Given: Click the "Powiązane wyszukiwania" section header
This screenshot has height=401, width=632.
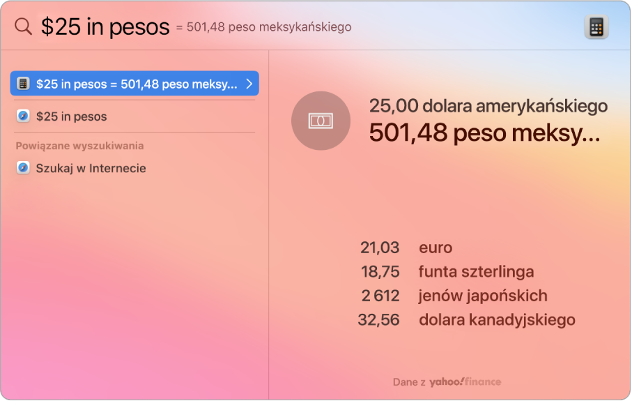Looking at the screenshot, I should (x=79, y=146).
